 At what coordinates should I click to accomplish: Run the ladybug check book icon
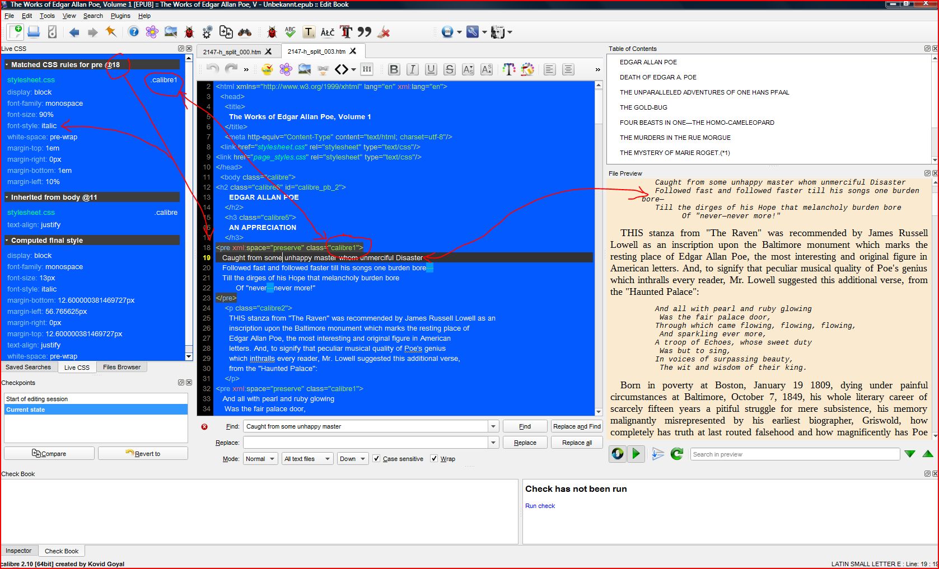pyautogui.click(x=189, y=32)
